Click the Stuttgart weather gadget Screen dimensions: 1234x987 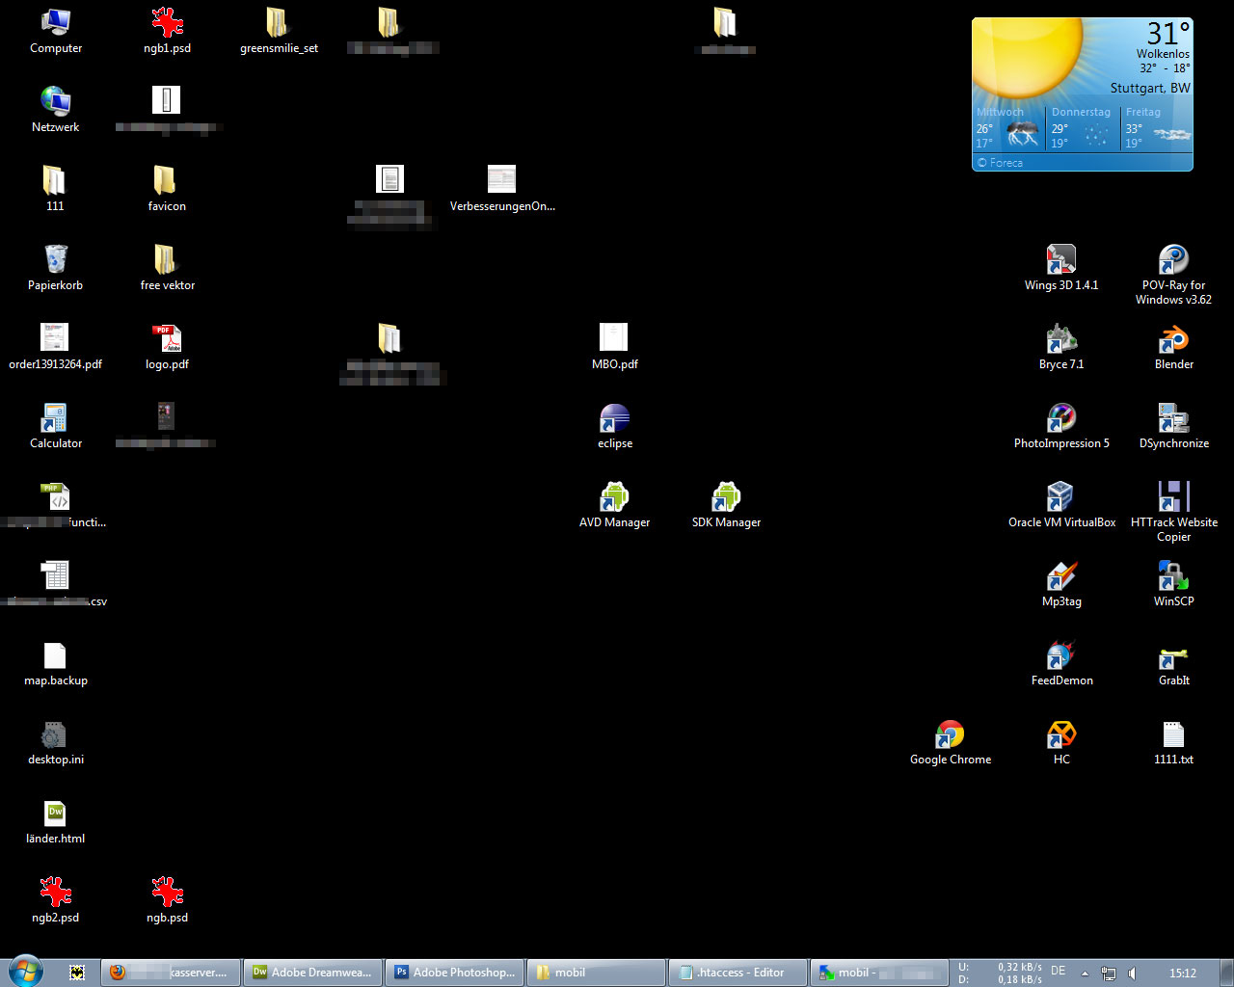click(x=1082, y=94)
